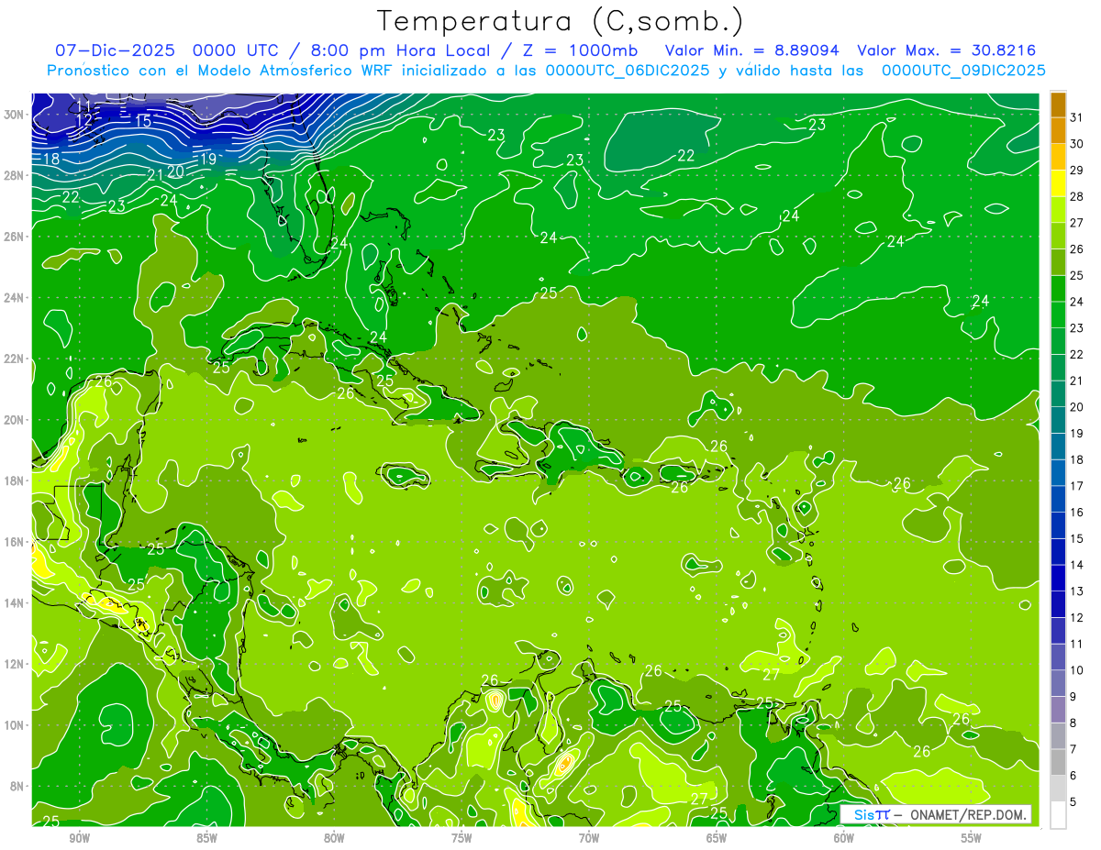Click the '0000UTC_09DIC2025' valid-until text
The image size is (1101, 850).
coord(963,71)
